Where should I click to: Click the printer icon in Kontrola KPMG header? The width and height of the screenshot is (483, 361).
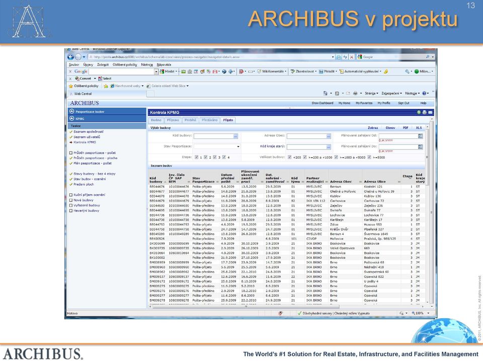[425, 112]
